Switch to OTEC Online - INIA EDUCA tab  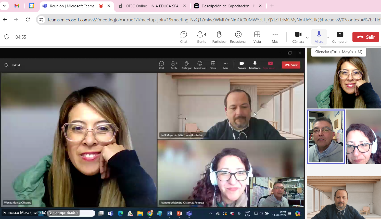coord(152,6)
